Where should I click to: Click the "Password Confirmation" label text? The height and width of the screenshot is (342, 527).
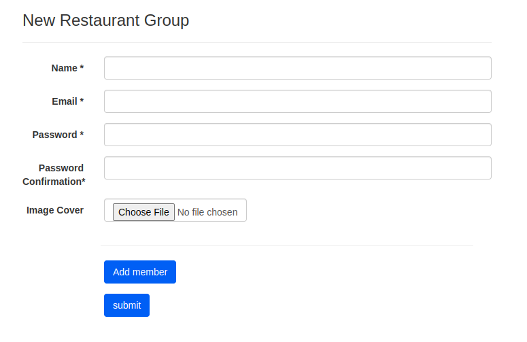[x=53, y=175]
